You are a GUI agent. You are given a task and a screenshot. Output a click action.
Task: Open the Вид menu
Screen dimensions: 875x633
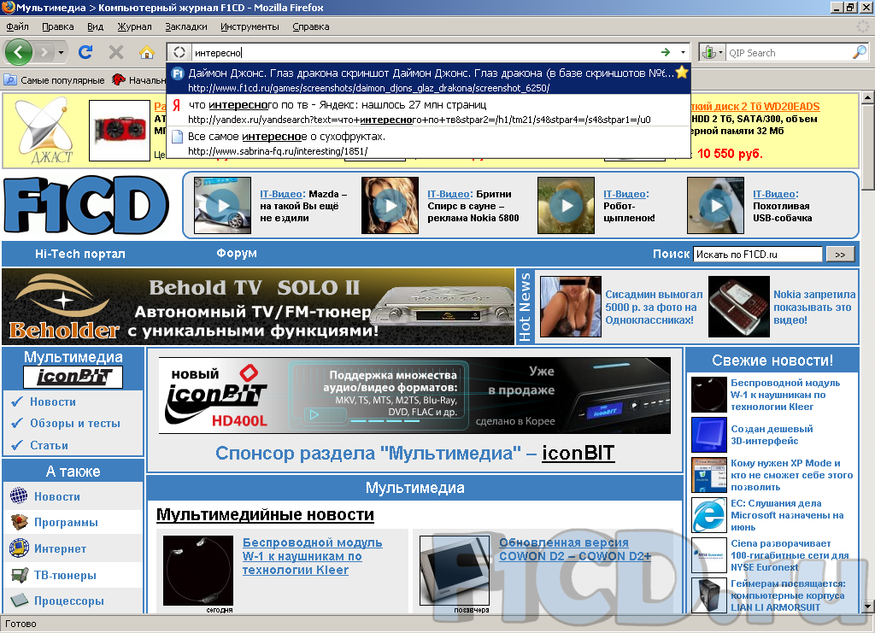(x=95, y=26)
